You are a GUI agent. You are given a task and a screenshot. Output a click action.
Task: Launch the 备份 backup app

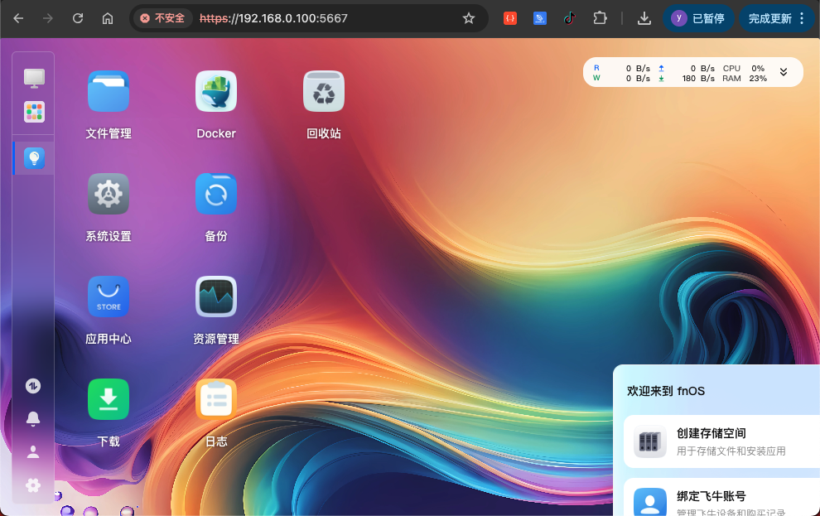click(216, 194)
